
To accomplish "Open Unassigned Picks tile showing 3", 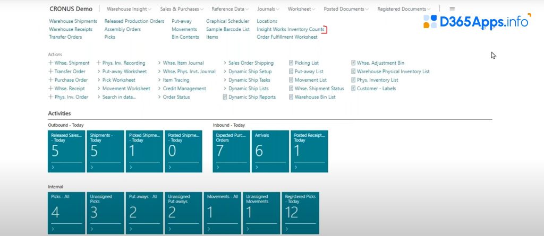I will click(x=106, y=213).
